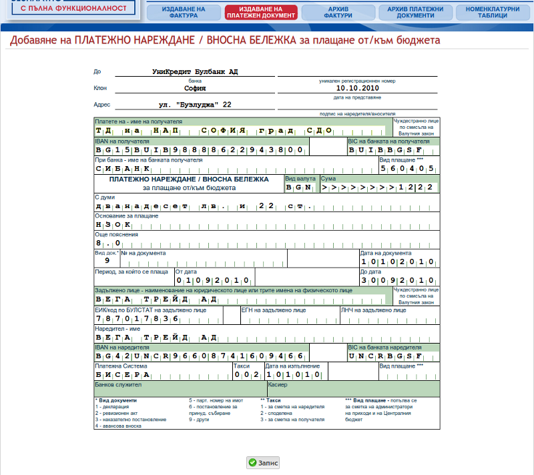Screen dimensions: 534x475
Task: Click the IBAN на наредителя field
Action: 202,356
